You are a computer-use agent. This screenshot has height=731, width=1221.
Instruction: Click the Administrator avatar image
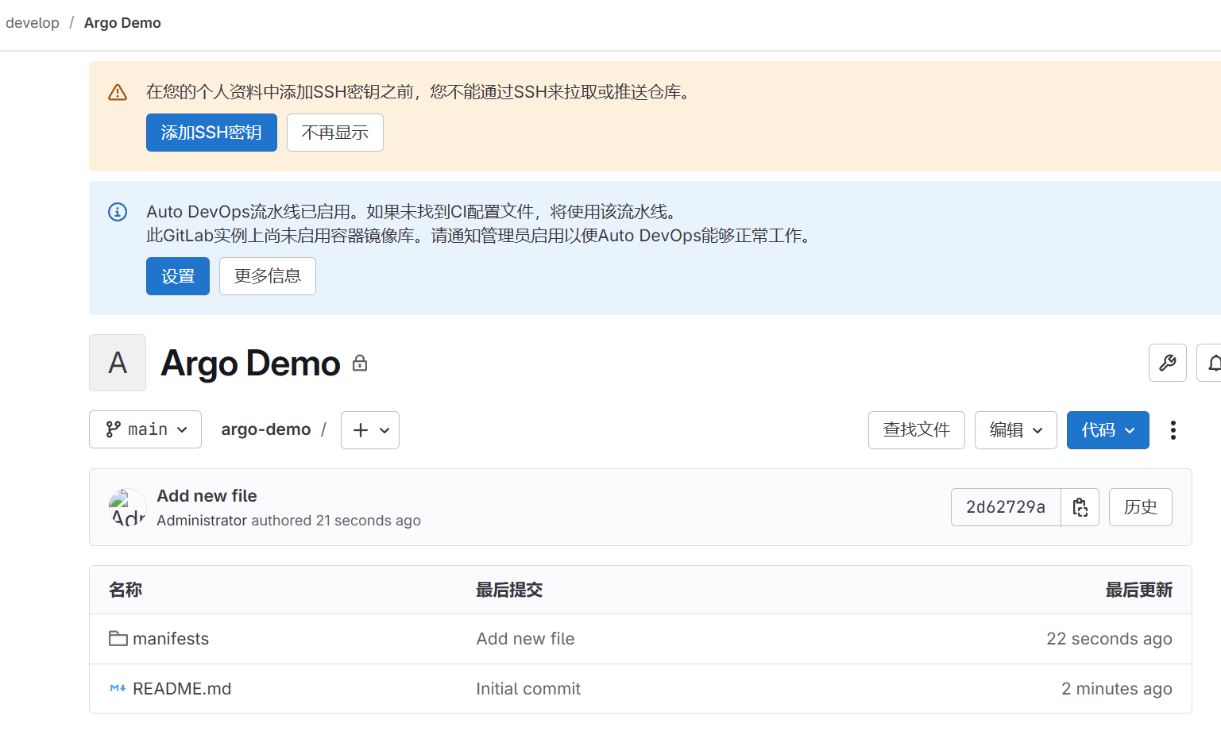coord(127,507)
